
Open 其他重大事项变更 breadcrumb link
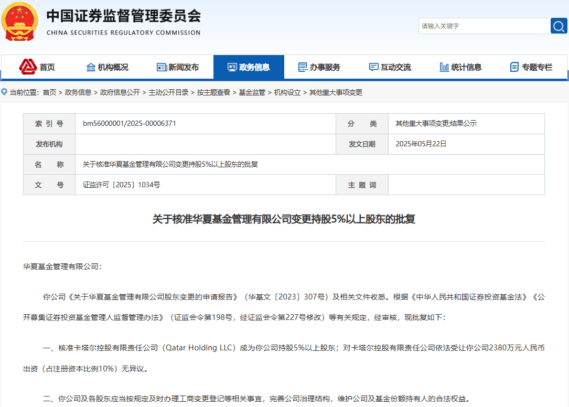(x=336, y=93)
